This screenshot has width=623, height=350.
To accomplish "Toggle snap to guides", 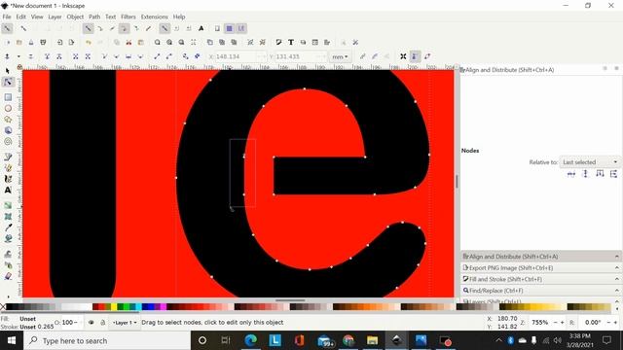I will (x=241, y=28).
